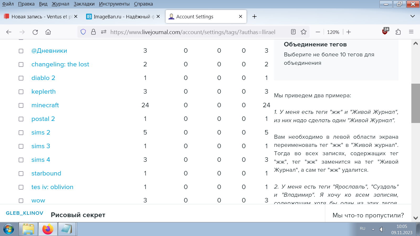420x236 pixels.
Task: Open uBlock extension with 24 badge
Action: (385, 31)
